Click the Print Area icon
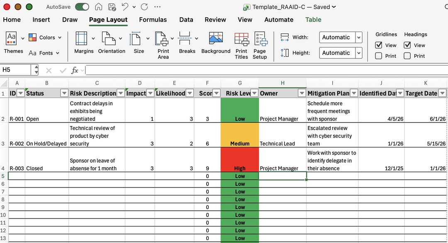This screenshot has height=243, width=448. (x=162, y=39)
